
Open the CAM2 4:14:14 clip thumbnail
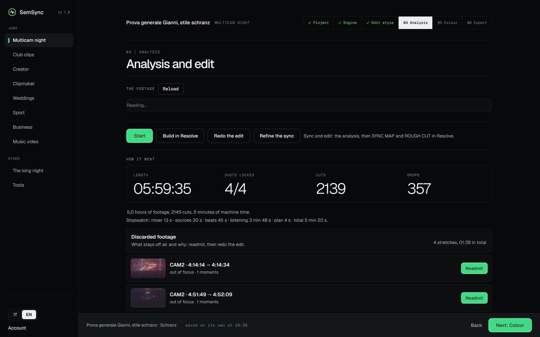click(148, 268)
